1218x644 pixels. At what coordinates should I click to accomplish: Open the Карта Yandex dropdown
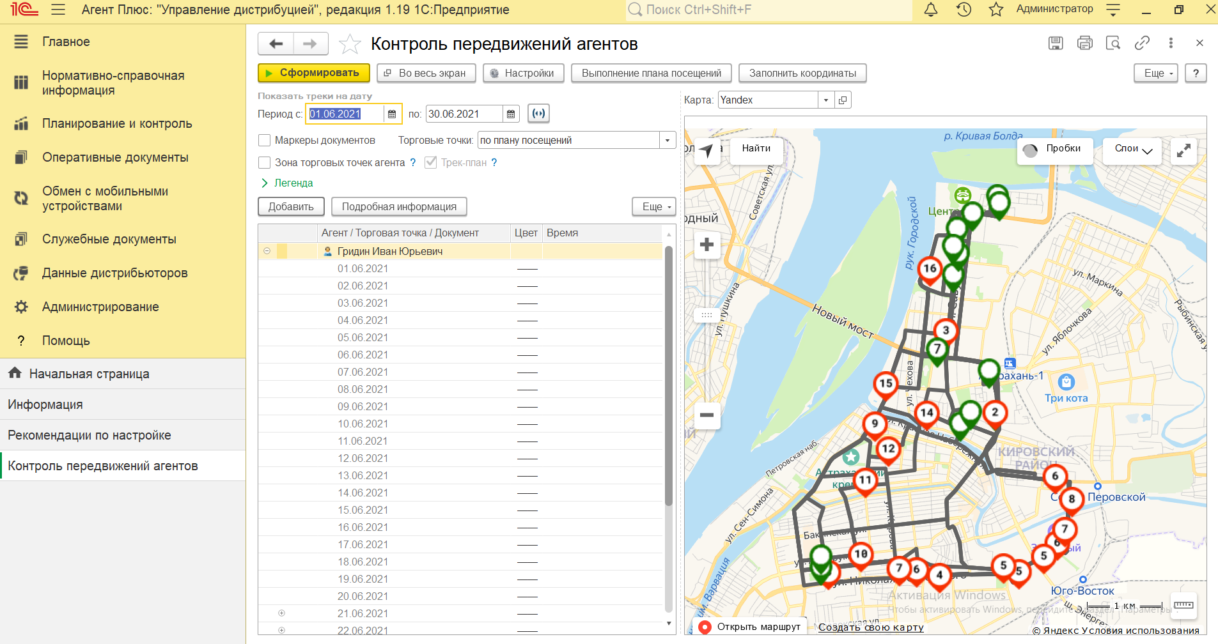coord(826,100)
